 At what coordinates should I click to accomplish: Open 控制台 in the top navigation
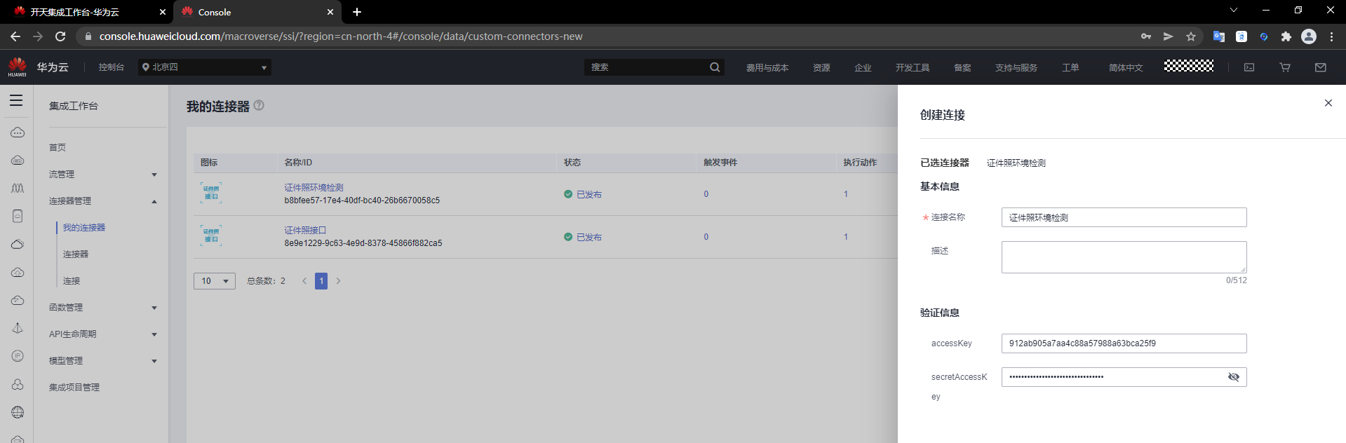[112, 67]
